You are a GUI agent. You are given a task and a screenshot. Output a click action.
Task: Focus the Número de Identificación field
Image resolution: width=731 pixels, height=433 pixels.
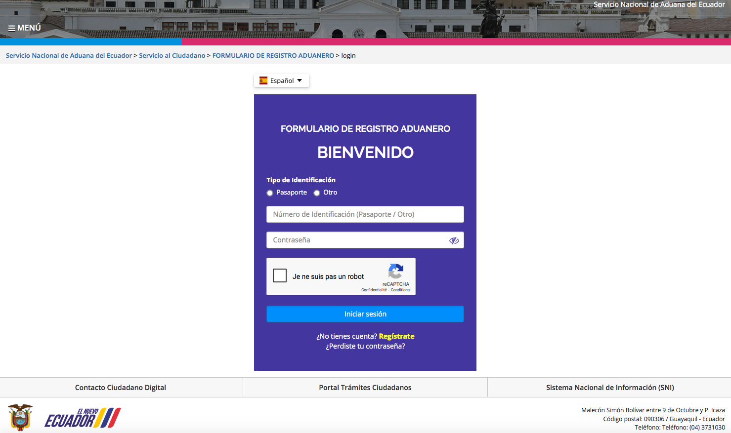pyautogui.click(x=365, y=214)
